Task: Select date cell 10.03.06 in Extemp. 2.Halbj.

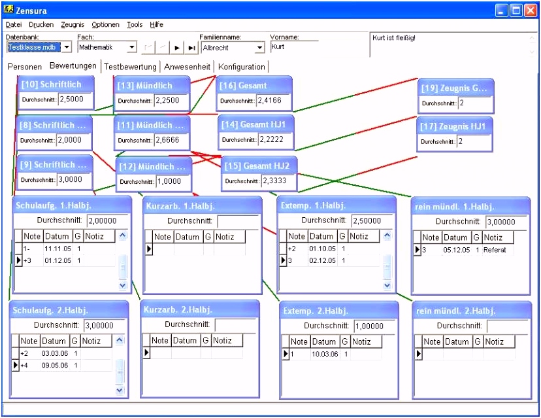Action: click(x=325, y=354)
